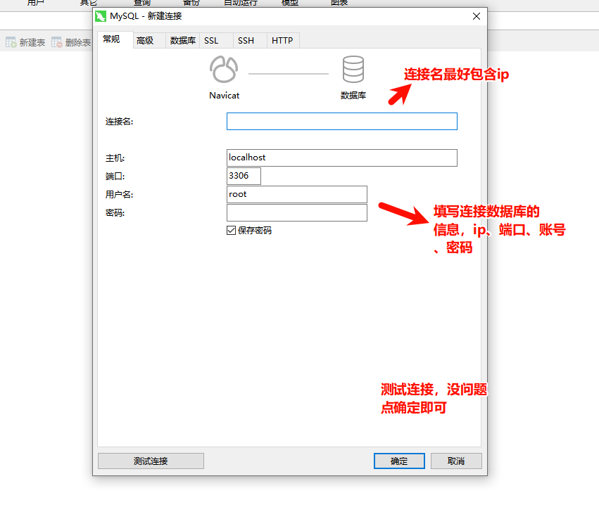The width and height of the screenshot is (599, 519).
Task: Open the HTTP tab
Action: coord(282,41)
